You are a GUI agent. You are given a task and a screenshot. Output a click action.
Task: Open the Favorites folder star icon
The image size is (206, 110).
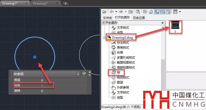(x=145, y=12)
